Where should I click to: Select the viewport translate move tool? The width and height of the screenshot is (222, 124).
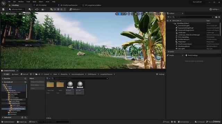(x=120, y=14)
